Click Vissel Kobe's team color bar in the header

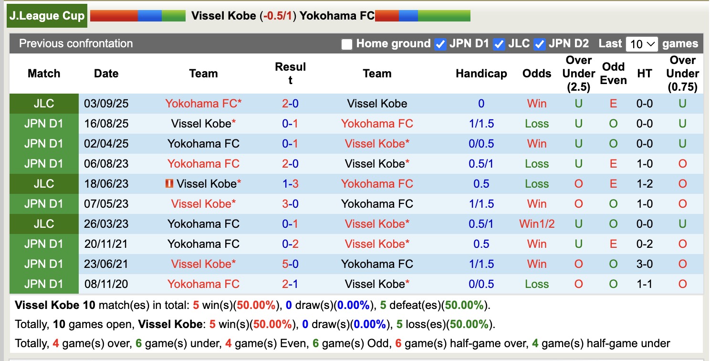pyautogui.click(x=137, y=15)
